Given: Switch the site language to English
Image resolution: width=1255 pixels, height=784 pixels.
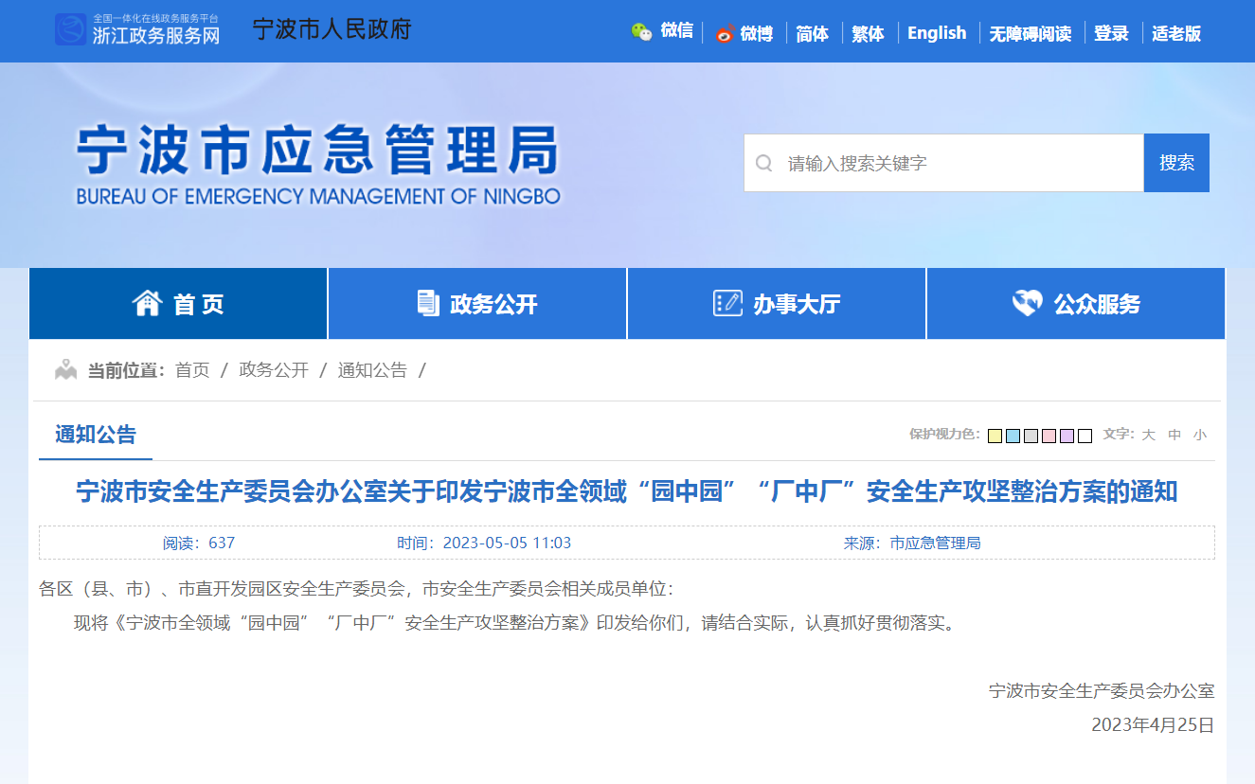Looking at the screenshot, I should coord(936,33).
